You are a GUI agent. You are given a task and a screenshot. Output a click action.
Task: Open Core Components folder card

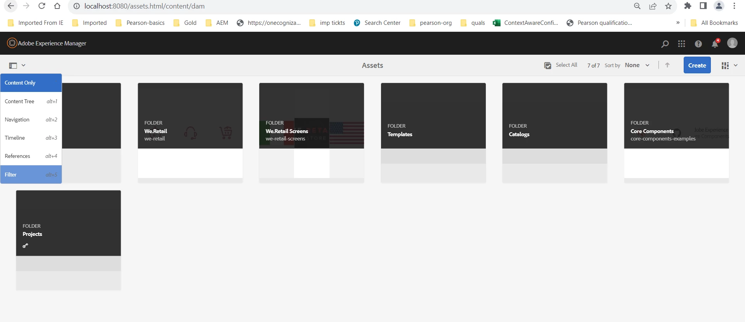pos(677,132)
